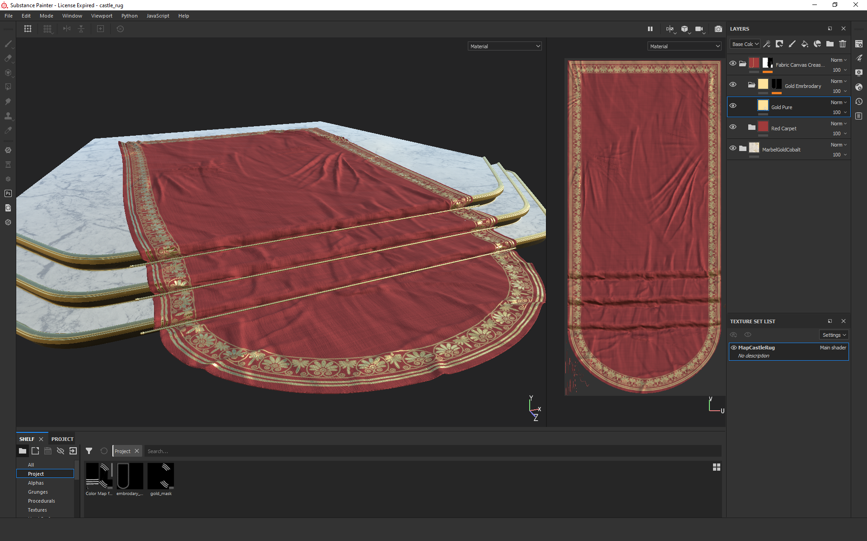867x541 pixels.
Task: Click the Texture Set Settings button
Action: point(834,335)
